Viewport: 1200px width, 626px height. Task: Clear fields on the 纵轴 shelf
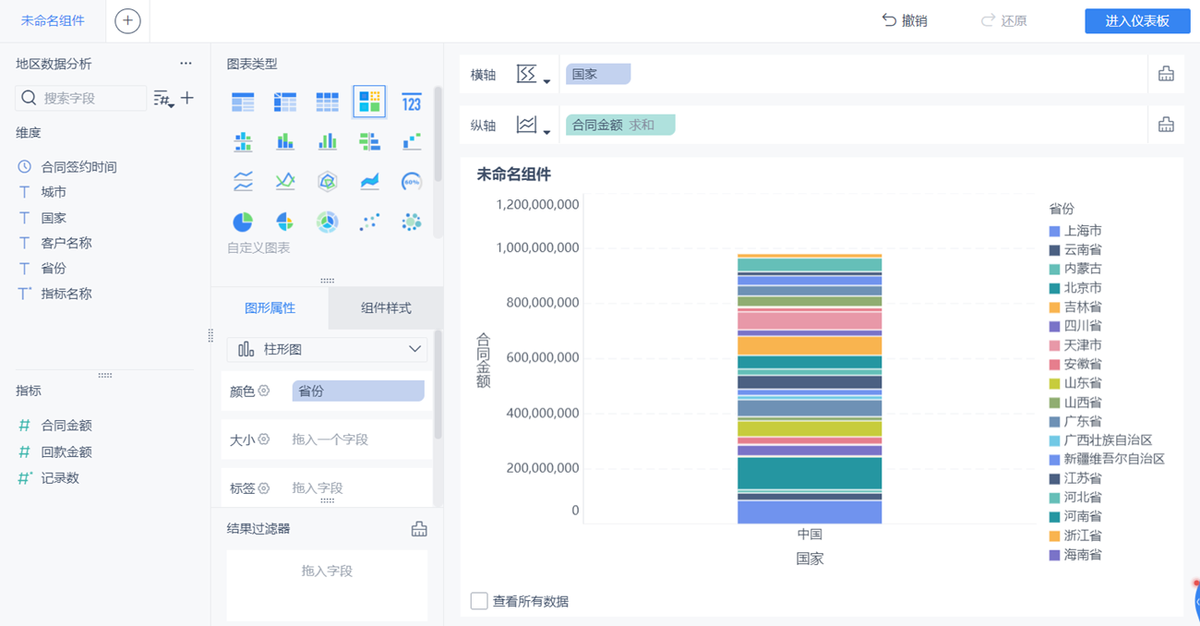[1166, 125]
